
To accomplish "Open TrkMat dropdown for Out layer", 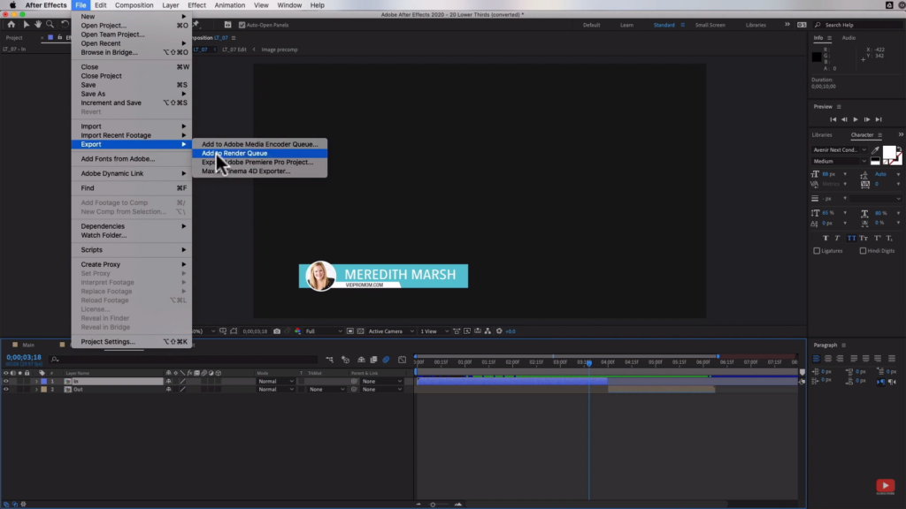I will 326,390.
